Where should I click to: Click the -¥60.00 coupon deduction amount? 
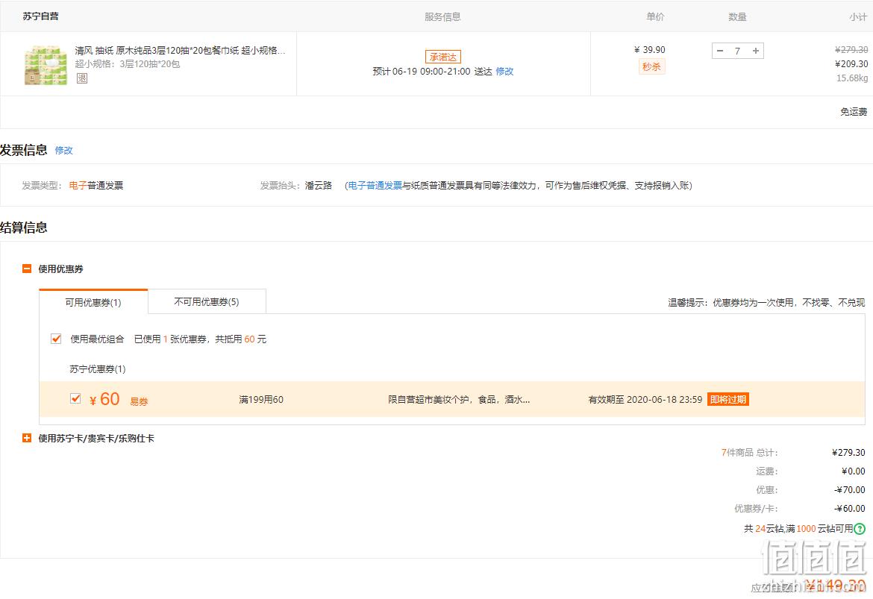click(x=850, y=508)
